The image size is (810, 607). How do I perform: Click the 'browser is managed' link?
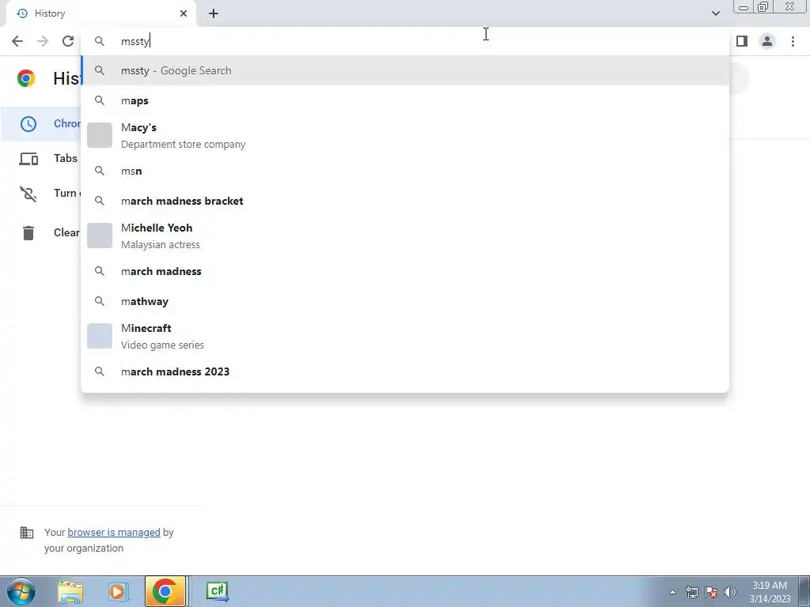[x=114, y=532]
